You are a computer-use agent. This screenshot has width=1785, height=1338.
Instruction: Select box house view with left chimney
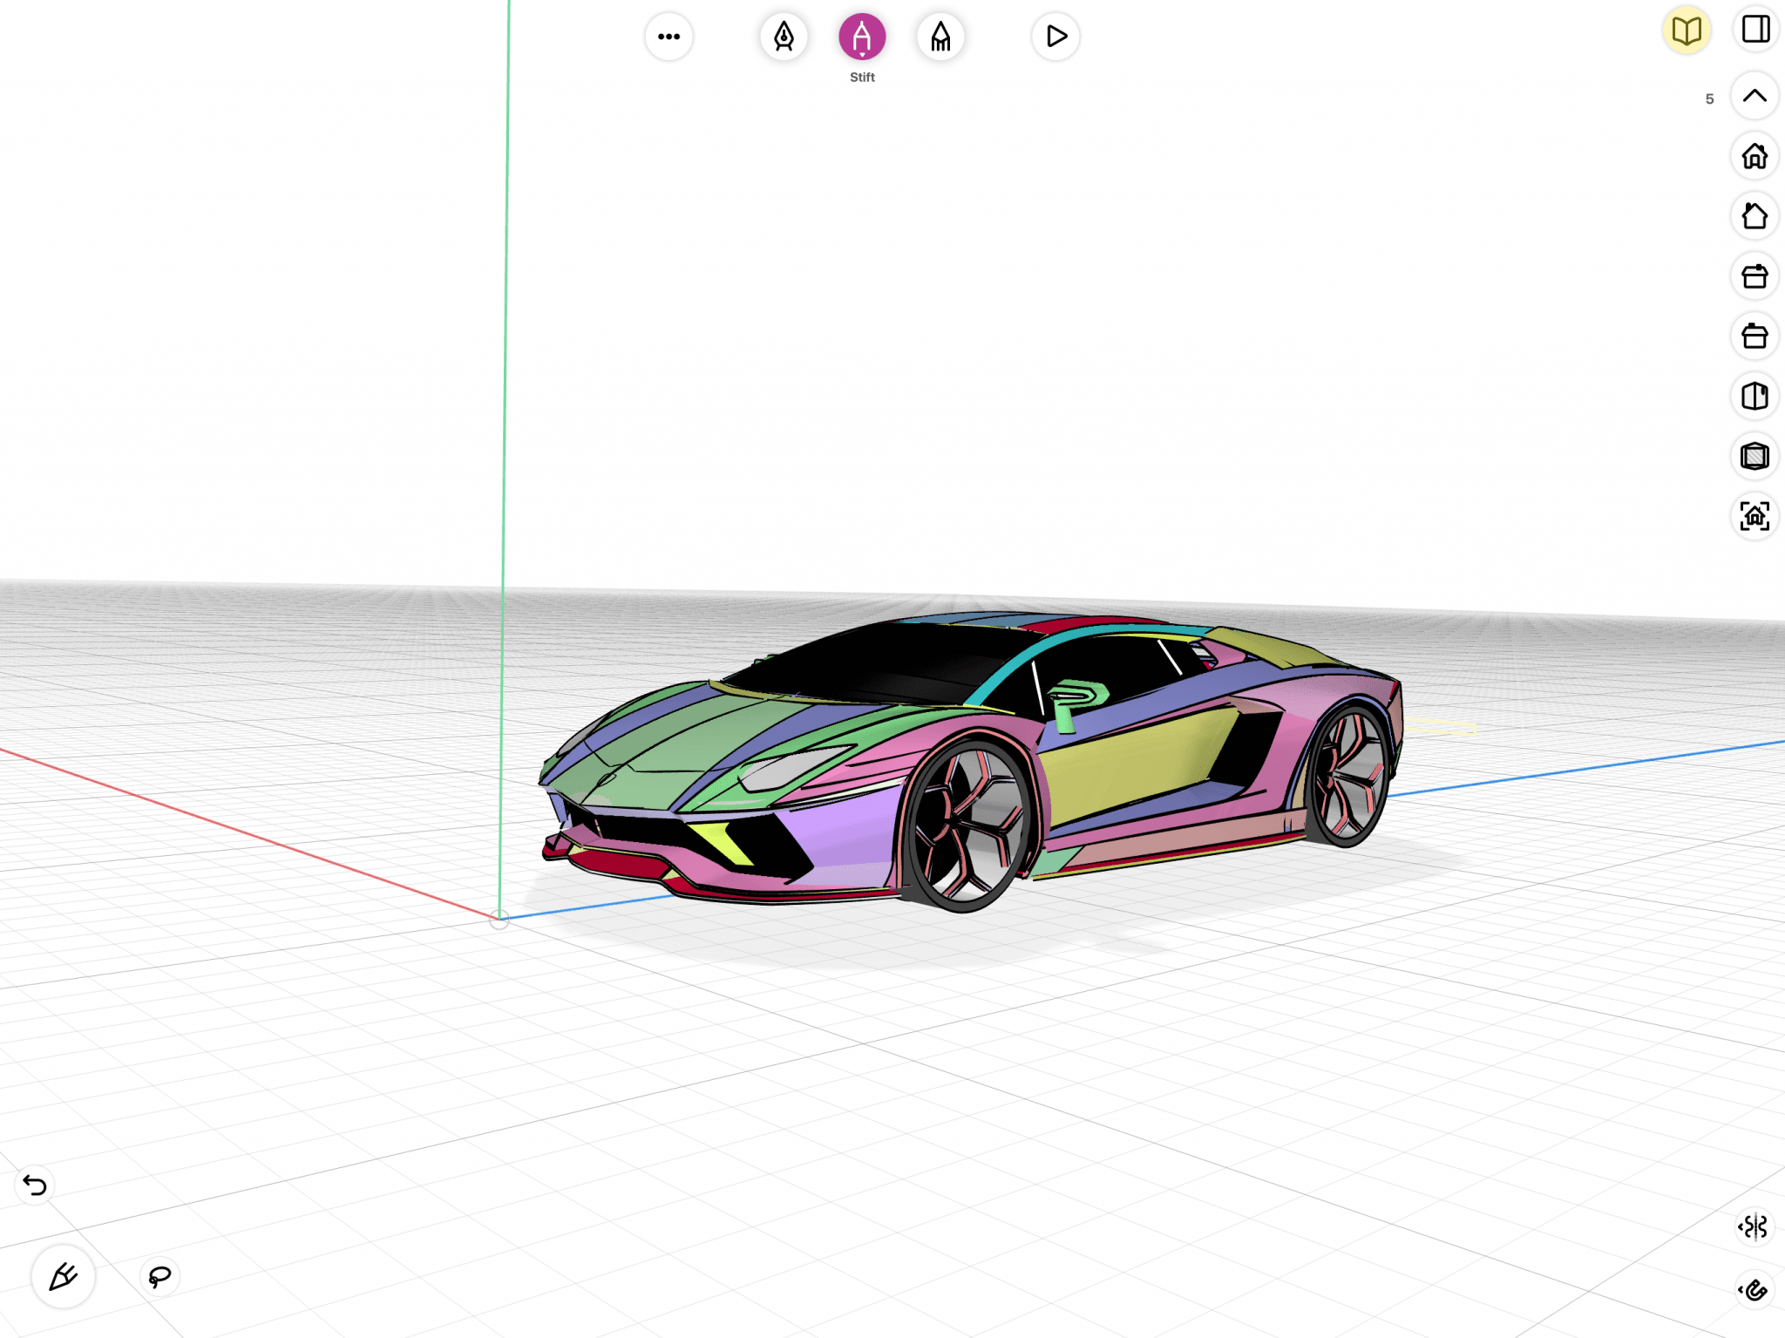point(1754,336)
